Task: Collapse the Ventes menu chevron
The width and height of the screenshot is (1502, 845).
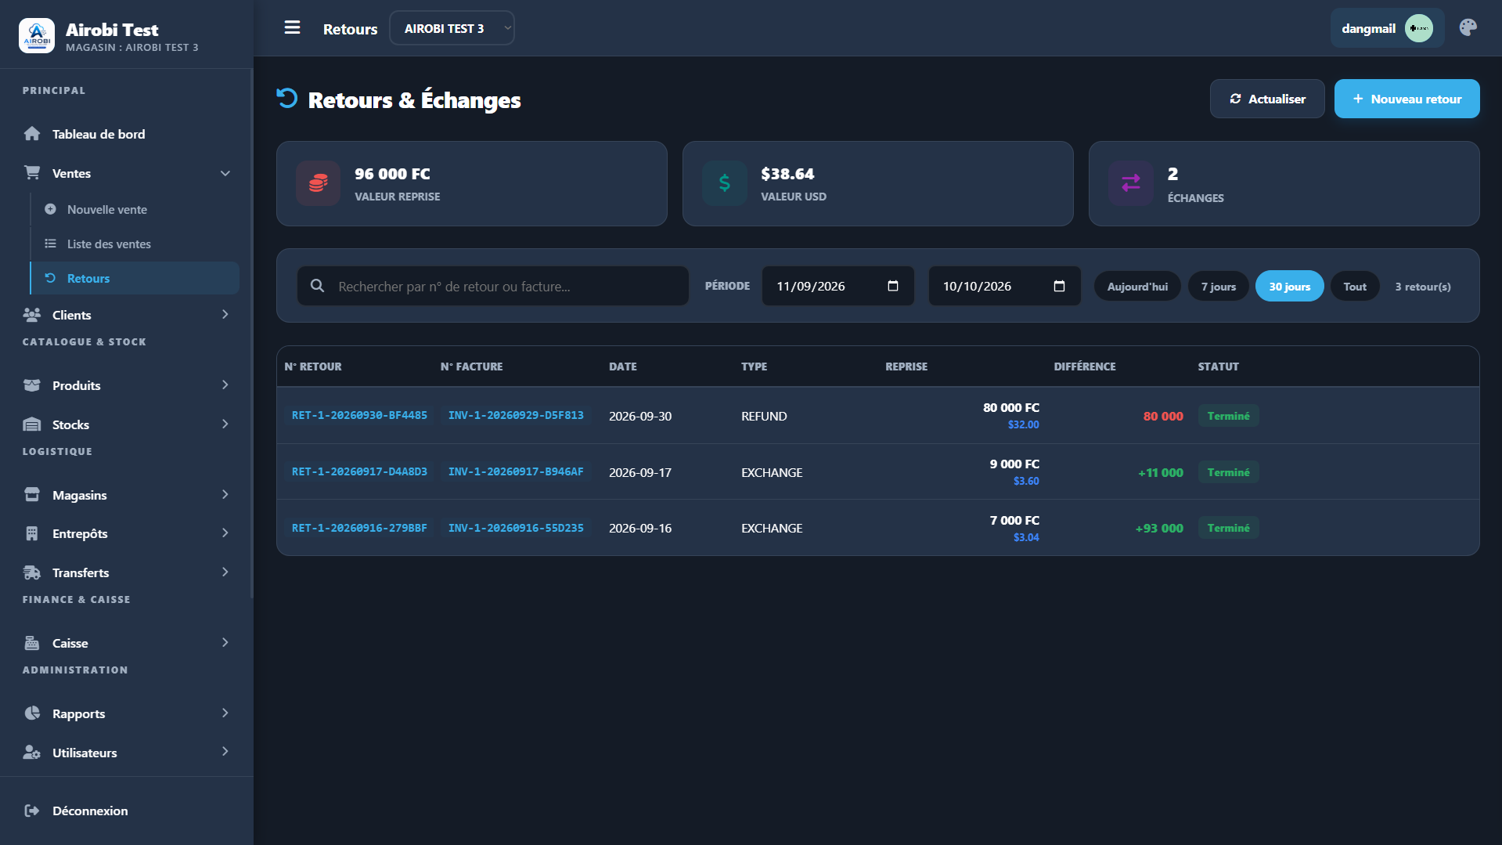Action: (x=225, y=173)
